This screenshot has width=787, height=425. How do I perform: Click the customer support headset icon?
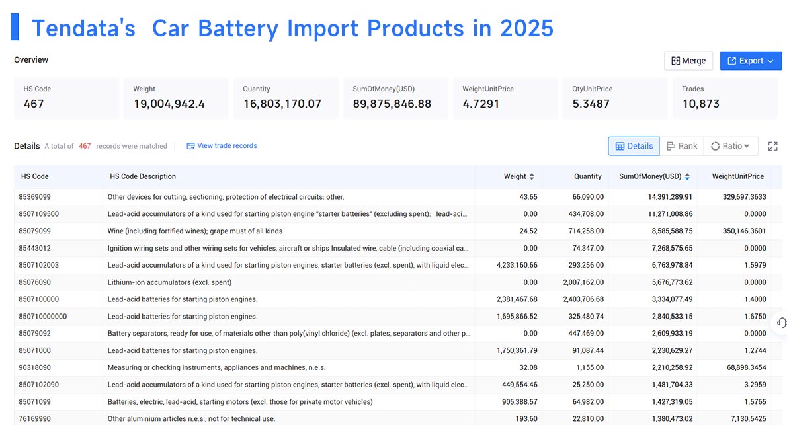point(781,323)
